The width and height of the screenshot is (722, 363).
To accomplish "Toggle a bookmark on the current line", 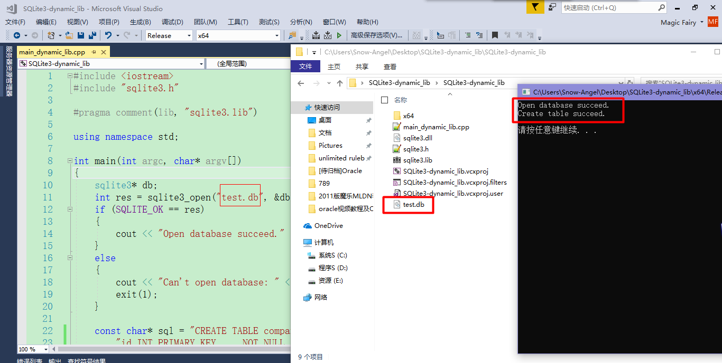I will [495, 35].
